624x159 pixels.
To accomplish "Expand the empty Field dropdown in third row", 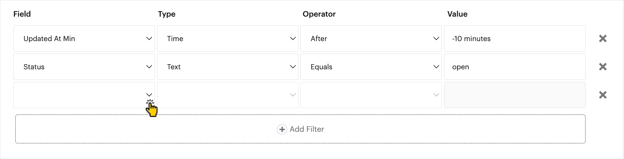I will (x=84, y=95).
